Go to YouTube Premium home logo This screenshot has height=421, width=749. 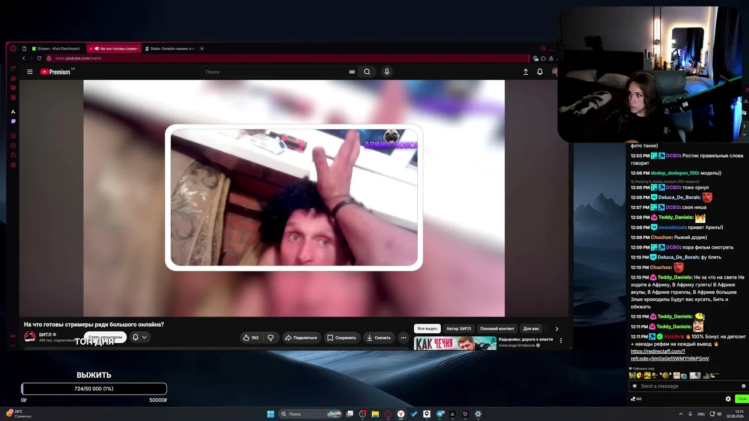[x=56, y=72]
